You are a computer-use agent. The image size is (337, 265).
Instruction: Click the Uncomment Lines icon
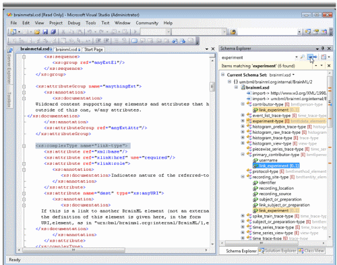(124, 41)
